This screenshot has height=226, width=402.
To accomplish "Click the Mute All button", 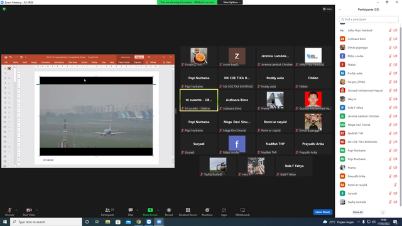I will pos(357,212).
